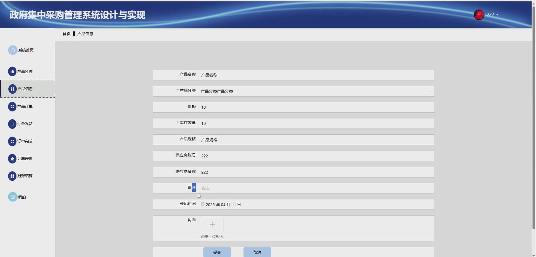
Task: Navigate to 产品订单 menu
Action: [x=27, y=106]
